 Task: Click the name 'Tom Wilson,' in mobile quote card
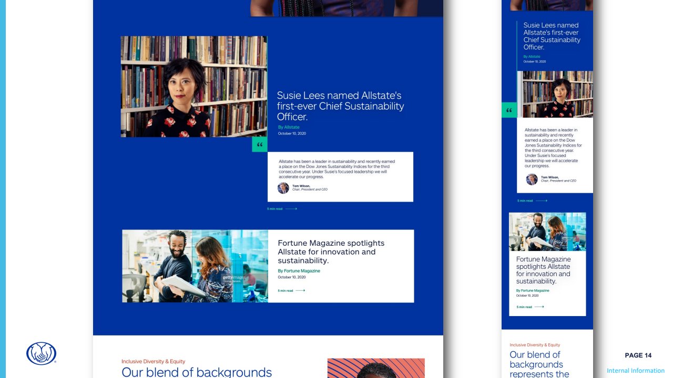[x=550, y=177]
